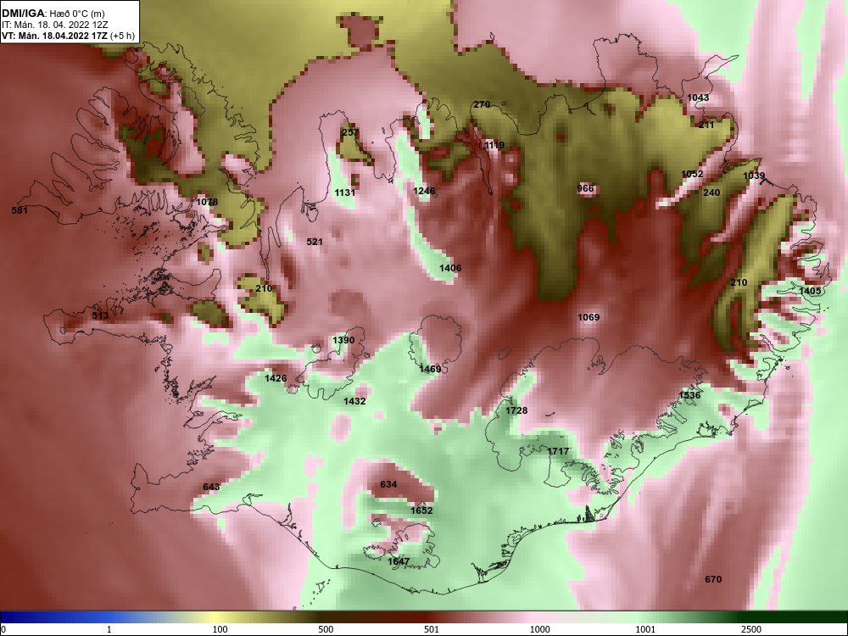Select the map value 1078
Screen dimensions: 848x636
point(207,202)
